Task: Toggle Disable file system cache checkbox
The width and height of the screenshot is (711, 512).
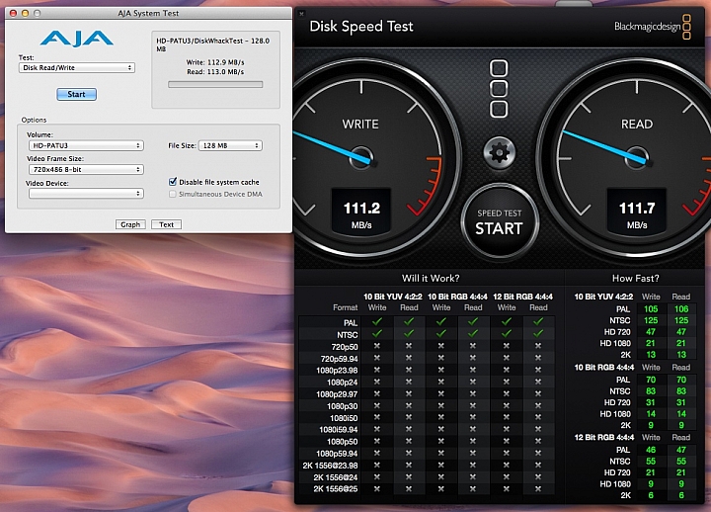Action: pos(173,182)
